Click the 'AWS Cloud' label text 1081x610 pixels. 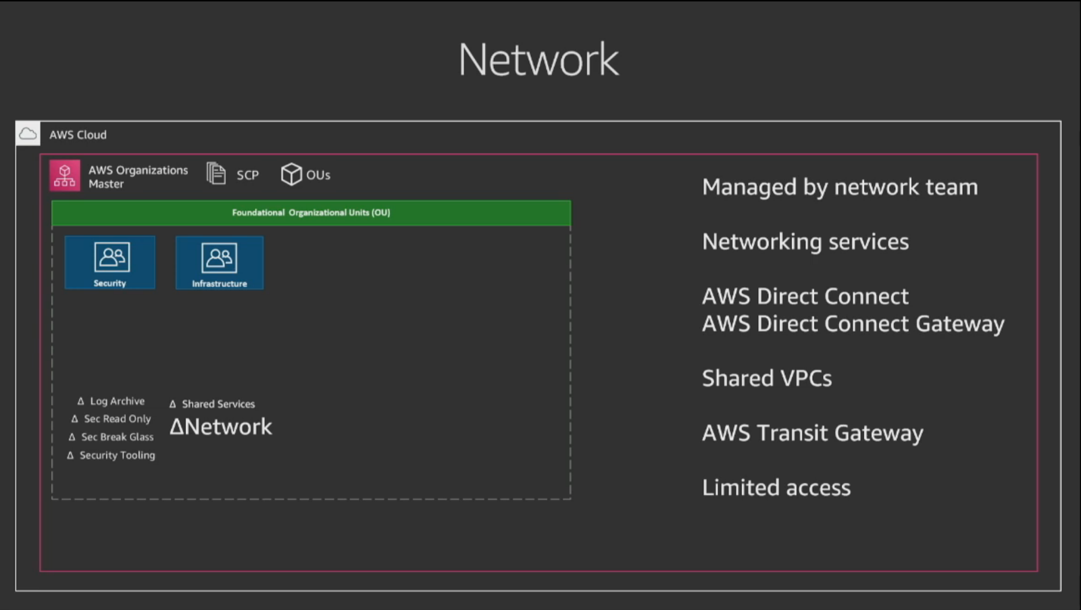pyautogui.click(x=78, y=134)
